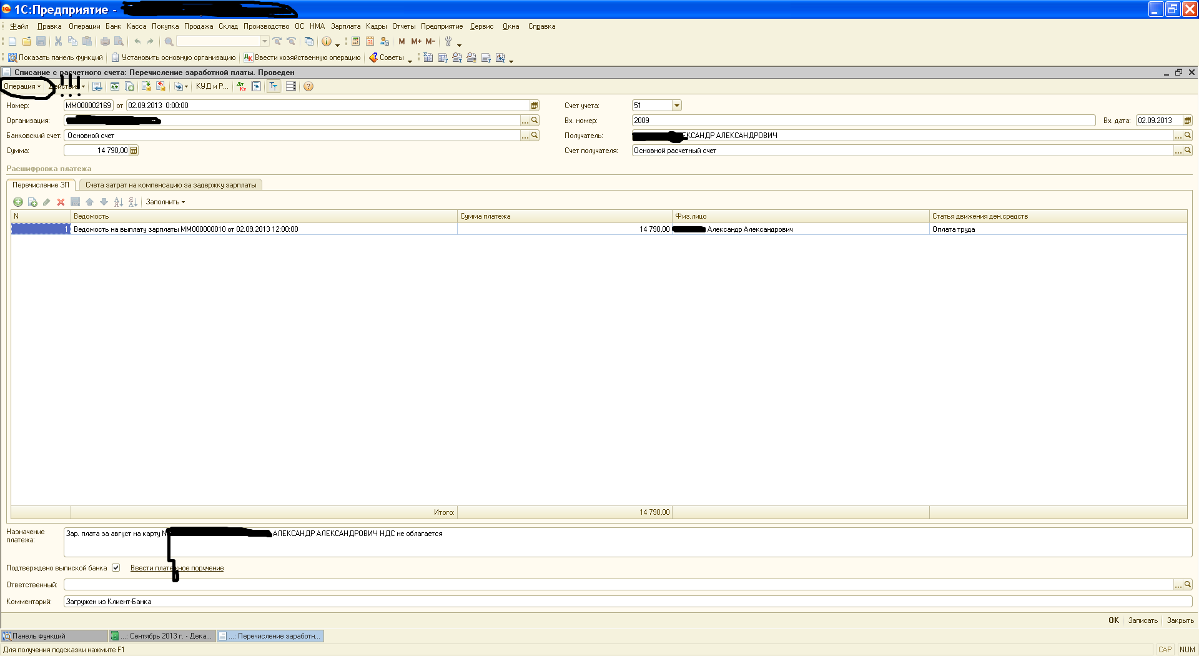Click the OK button
The height and width of the screenshot is (656, 1199).
point(1113,620)
